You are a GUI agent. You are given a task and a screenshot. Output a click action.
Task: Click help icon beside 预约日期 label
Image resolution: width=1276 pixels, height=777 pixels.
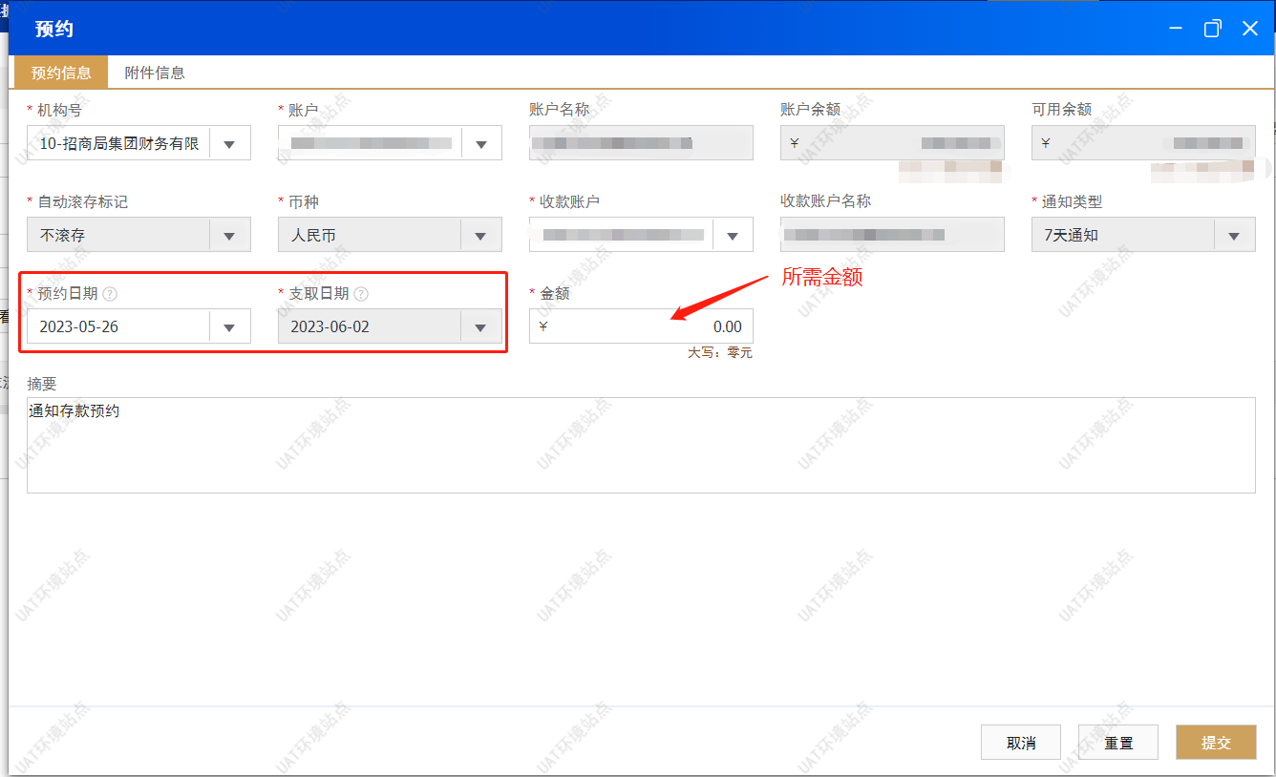coord(110,294)
